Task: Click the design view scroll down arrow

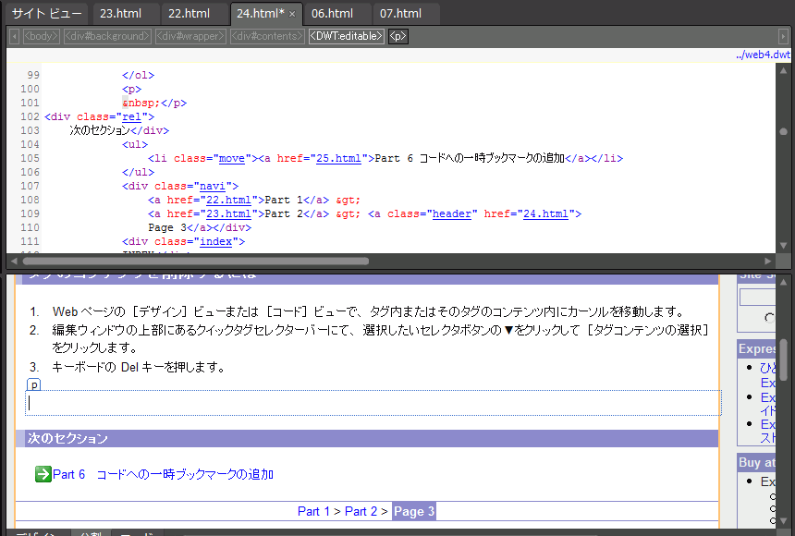Action: (783, 521)
